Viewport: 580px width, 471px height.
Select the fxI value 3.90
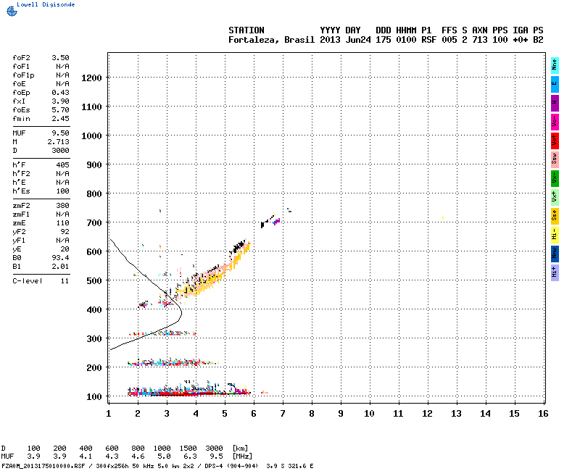pos(60,101)
